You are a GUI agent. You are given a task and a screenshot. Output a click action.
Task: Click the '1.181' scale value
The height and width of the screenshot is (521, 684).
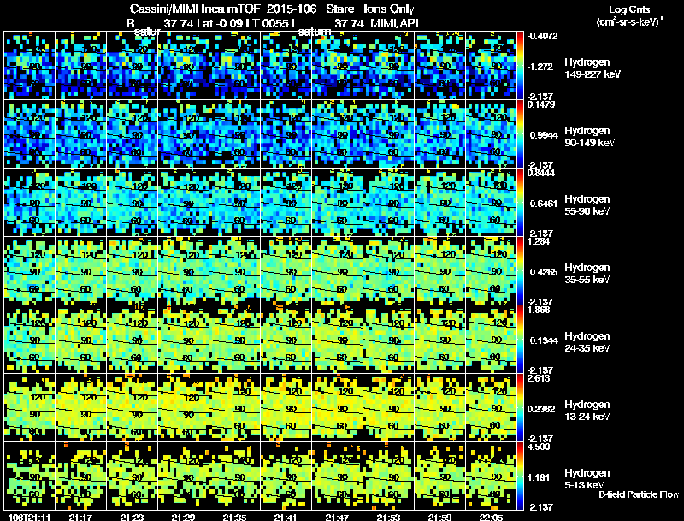point(539,478)
